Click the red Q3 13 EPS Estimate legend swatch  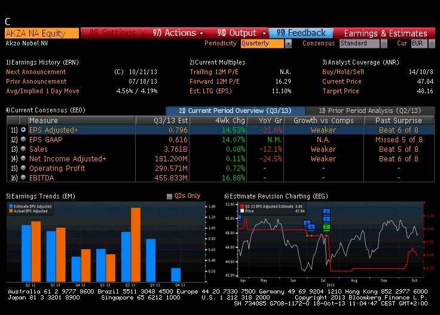[x=242, y=206]
